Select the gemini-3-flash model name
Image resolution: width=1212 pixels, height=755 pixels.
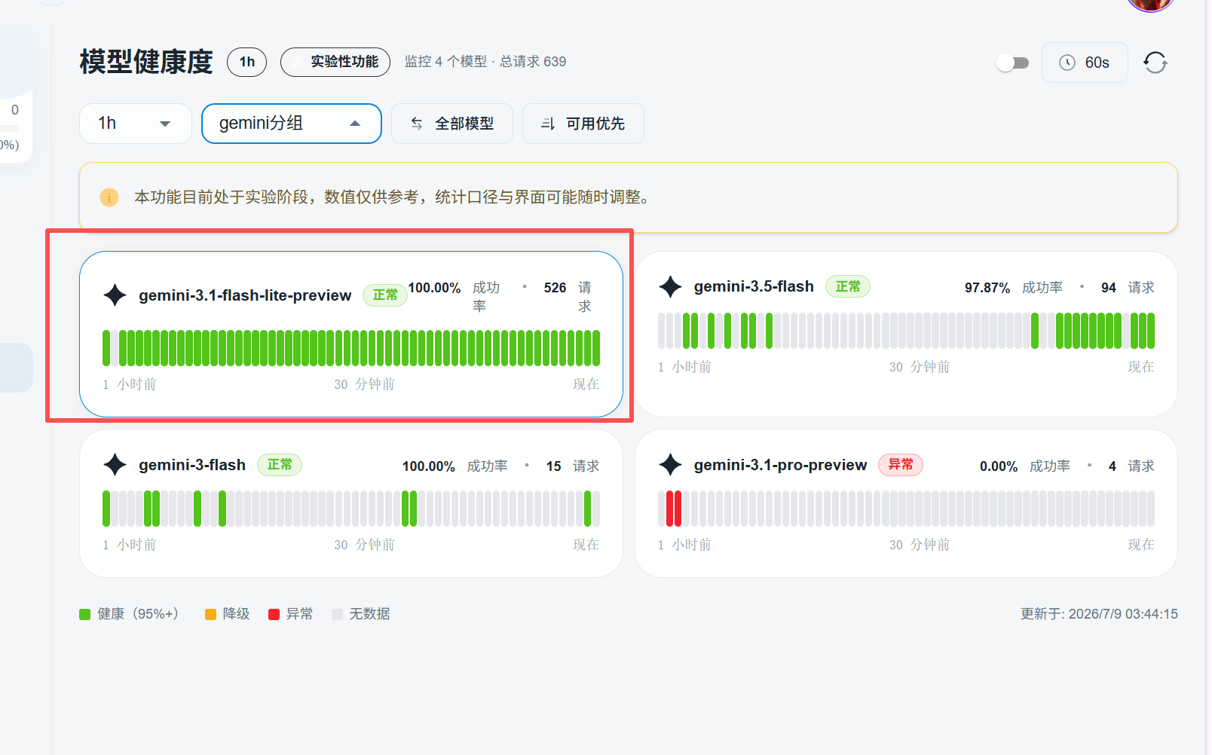(x=192, y=465)
